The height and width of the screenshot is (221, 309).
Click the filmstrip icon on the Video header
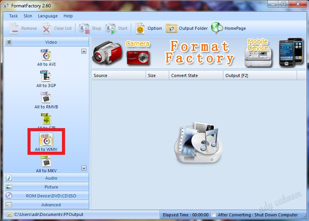tap(9, 42)
